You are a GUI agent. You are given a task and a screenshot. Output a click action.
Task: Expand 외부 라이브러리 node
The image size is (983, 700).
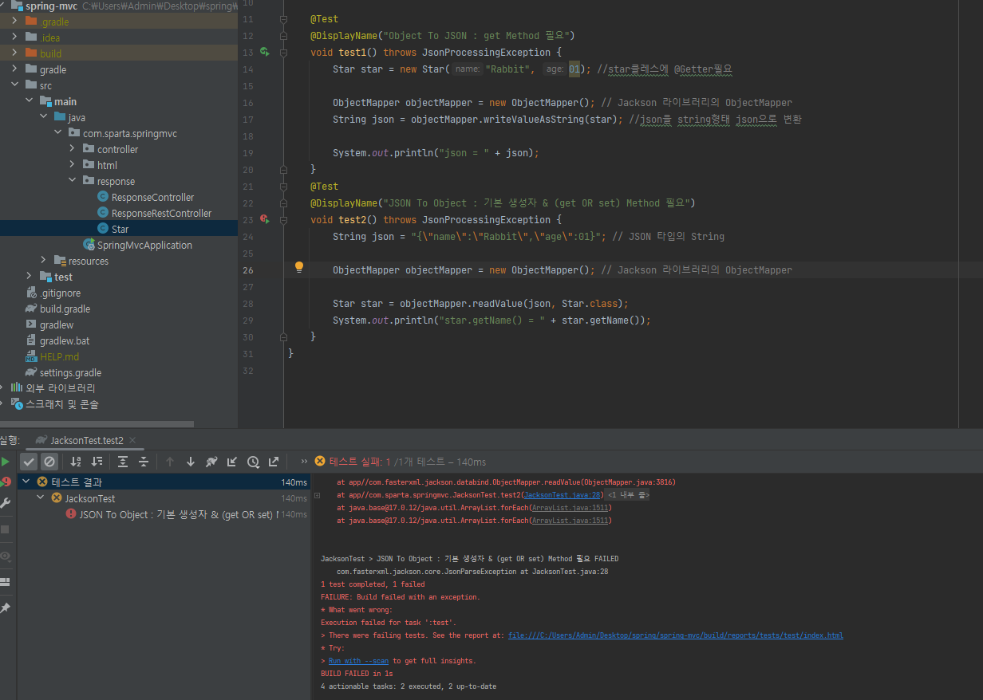click(2, 388)
